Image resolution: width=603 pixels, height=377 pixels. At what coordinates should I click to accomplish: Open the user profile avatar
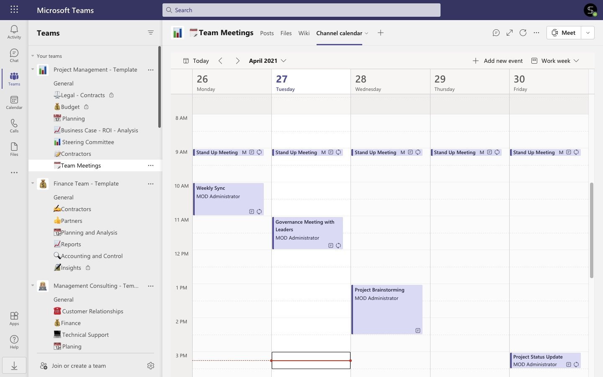tap(590, 10)
